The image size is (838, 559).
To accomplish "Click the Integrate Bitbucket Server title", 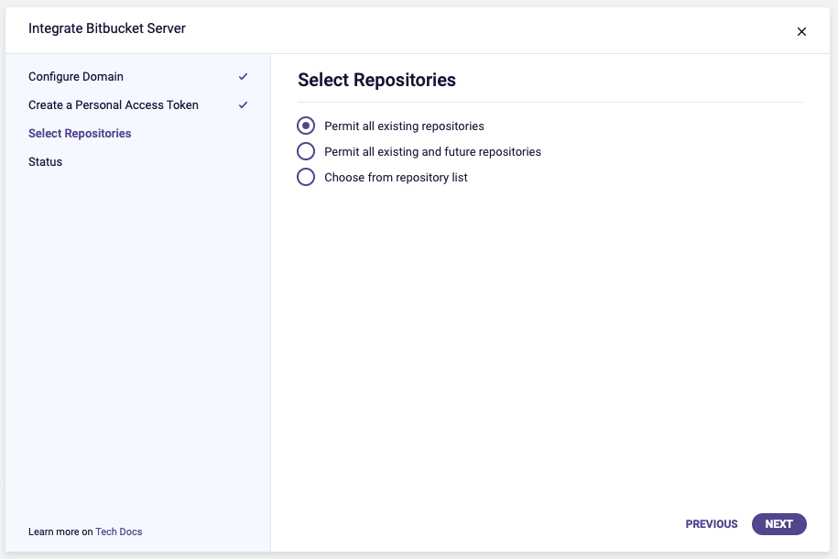I will pyautogui.click(x=107, y=28).
